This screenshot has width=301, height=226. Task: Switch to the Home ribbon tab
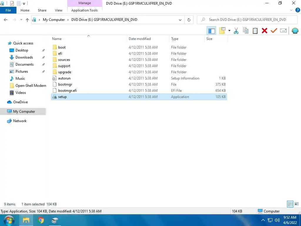click(25, 10)
